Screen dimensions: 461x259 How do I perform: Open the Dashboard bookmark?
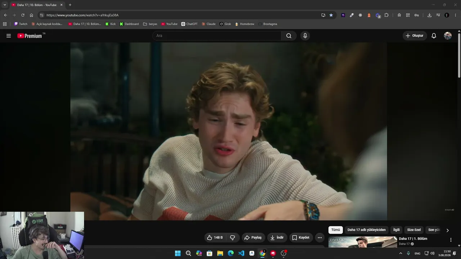pyautogui.click(x=129, y=24)
